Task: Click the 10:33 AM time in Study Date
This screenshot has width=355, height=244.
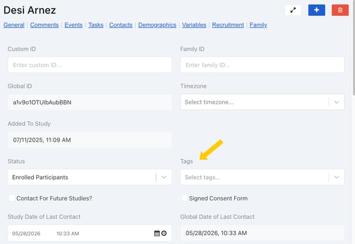Action: [68, 234]
